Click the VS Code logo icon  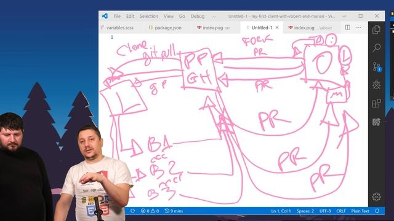point(105,16)
